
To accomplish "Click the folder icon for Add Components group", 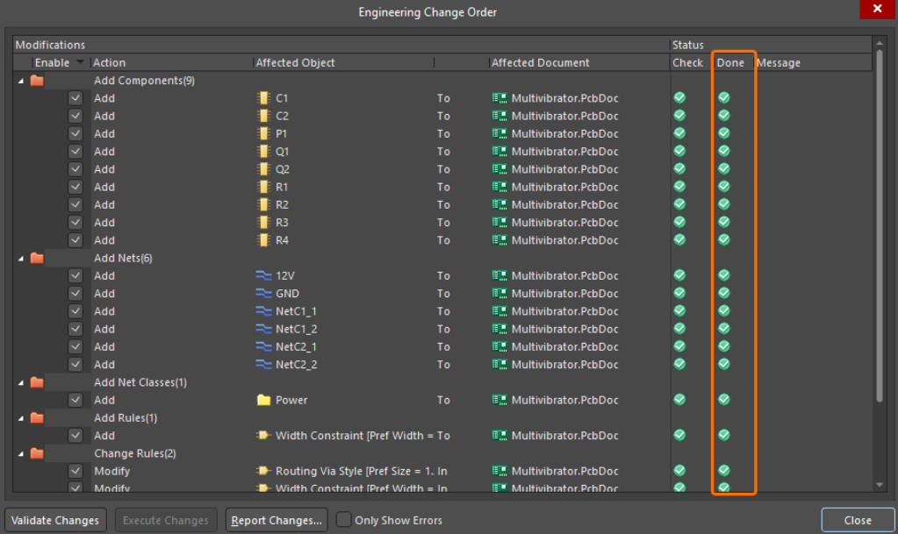I will pyautogui.click(x=37, y=81).
